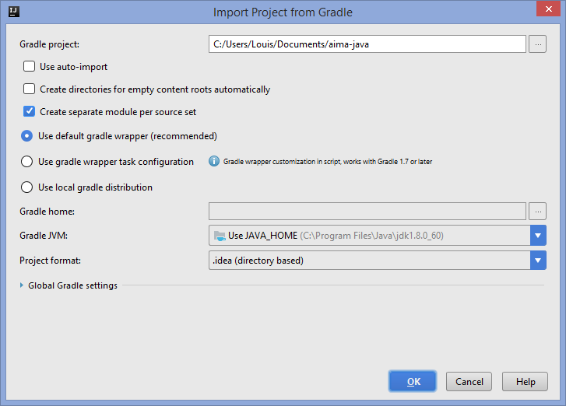Click the Gradle home text field
The image size is (566, 406).
click(x=367, y=211)
